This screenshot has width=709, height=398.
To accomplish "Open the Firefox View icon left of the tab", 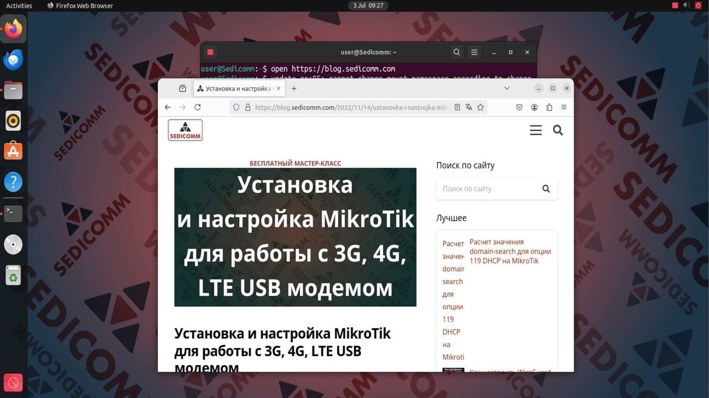I will [182, 88].
